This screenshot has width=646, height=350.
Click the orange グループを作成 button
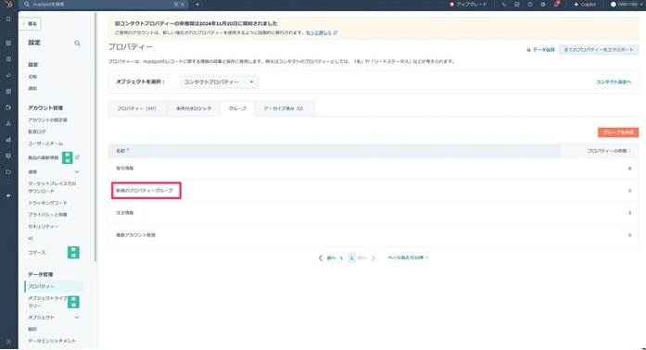(x=618, y=132)
